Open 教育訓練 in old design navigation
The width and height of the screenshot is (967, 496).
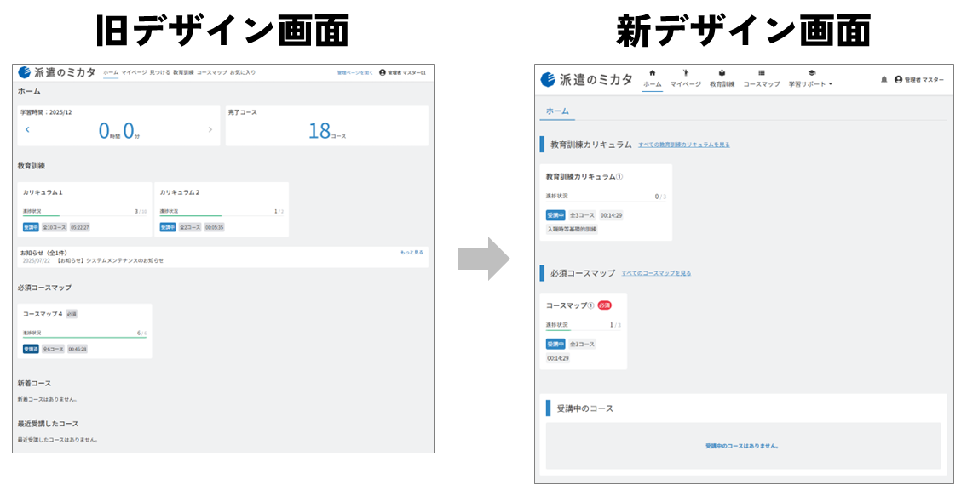pos(183,72)
